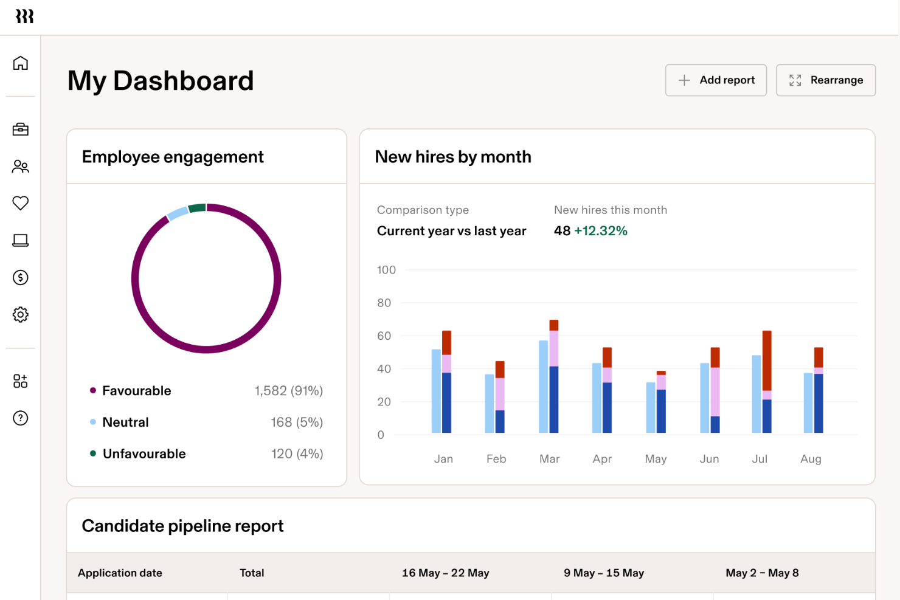Viewport: 900px width, 600px height.
Task: Select the briefcase (jobs) sidebar icon
Action: tap(20, 129)
